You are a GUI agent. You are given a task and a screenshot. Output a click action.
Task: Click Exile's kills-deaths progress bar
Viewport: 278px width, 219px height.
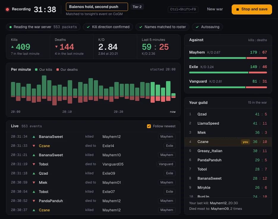coord(228,73)
